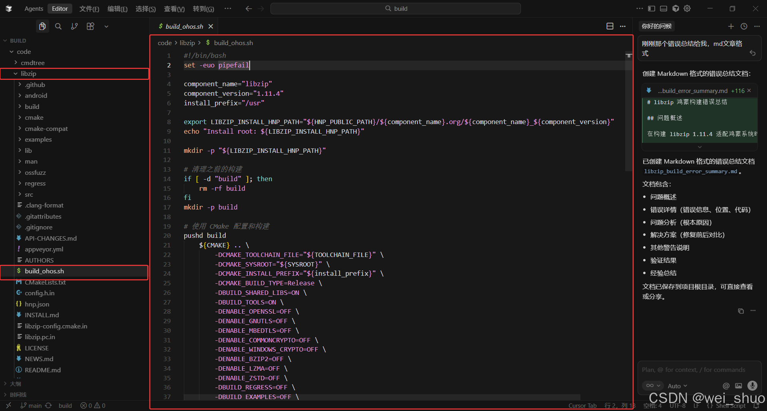The height and width of the screenshot is (411, 767).
Task: Click the Cursor logo icon
Action: (x=9, y=8)
